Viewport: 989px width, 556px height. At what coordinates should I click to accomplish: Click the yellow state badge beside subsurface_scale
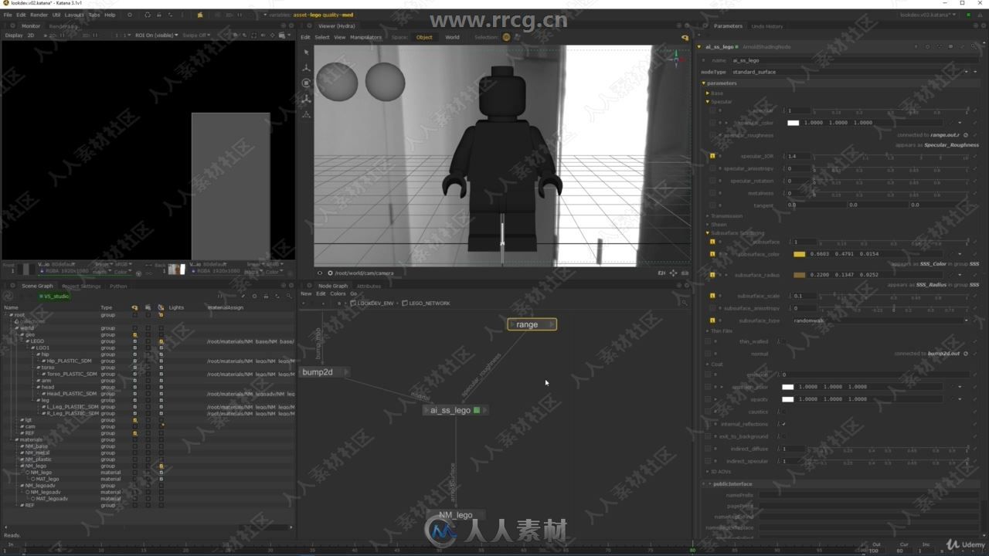pyautogui.click(x=712, y=296)
